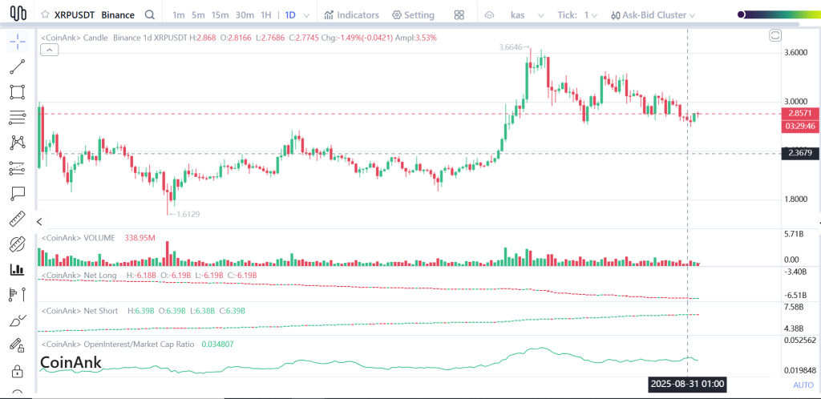Click the 1.6129 low price marker
Image resolution: width=821 pixels, height=399 pixels.
pos(185,214)
